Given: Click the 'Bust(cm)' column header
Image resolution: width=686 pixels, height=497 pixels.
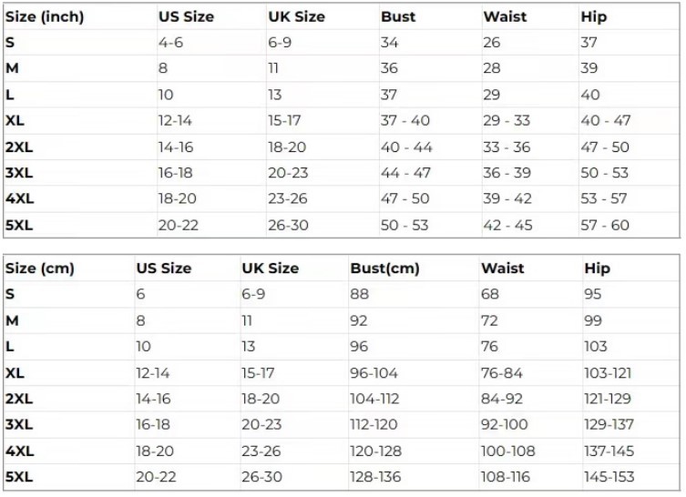Looking at the screenshot, I should click(x=384, y=269).
